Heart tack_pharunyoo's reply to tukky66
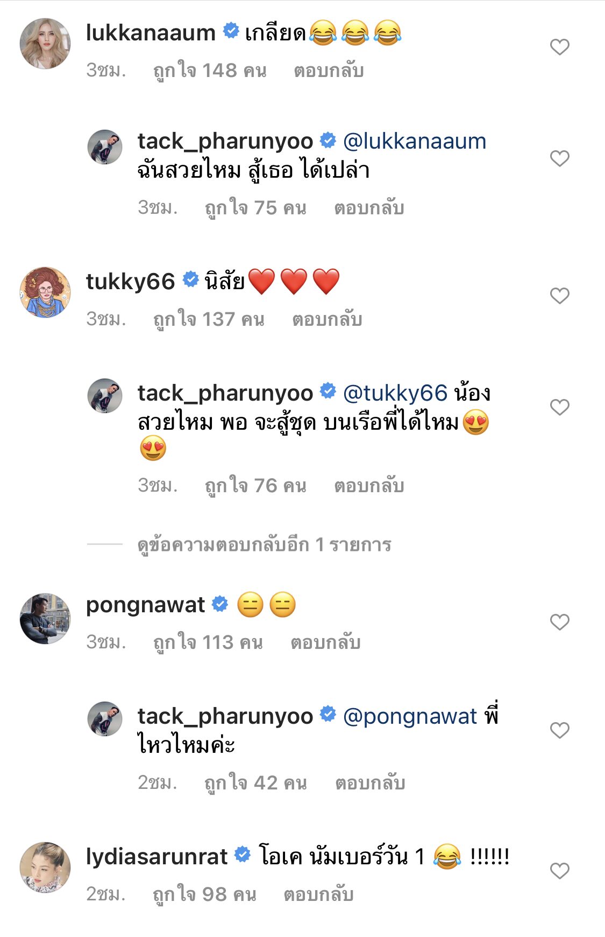The width and height of the screenshot is (605, 937). 559,407
